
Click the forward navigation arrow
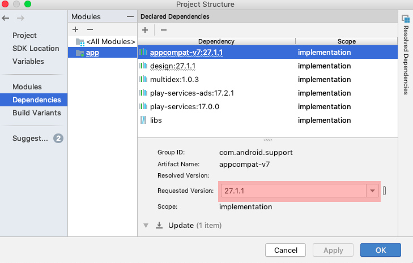click(x=21, y=18)
